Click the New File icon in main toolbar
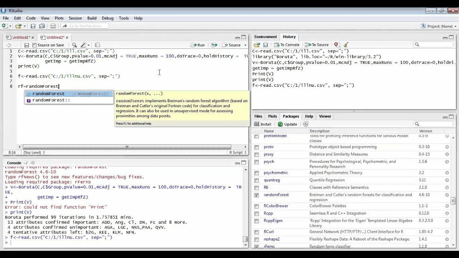 (4, 26)
